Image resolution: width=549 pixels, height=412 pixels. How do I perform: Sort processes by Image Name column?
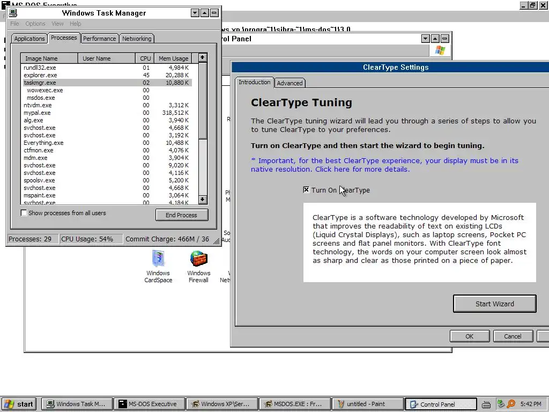coord(49,58)
